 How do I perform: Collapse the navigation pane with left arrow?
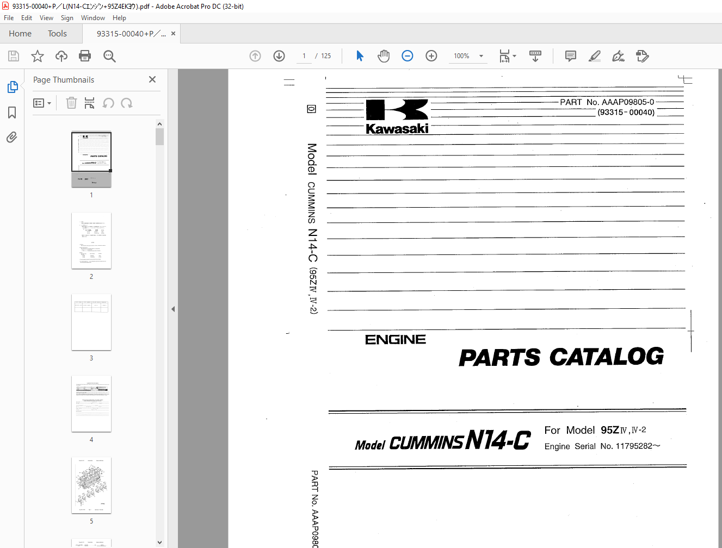pos(173,309)
